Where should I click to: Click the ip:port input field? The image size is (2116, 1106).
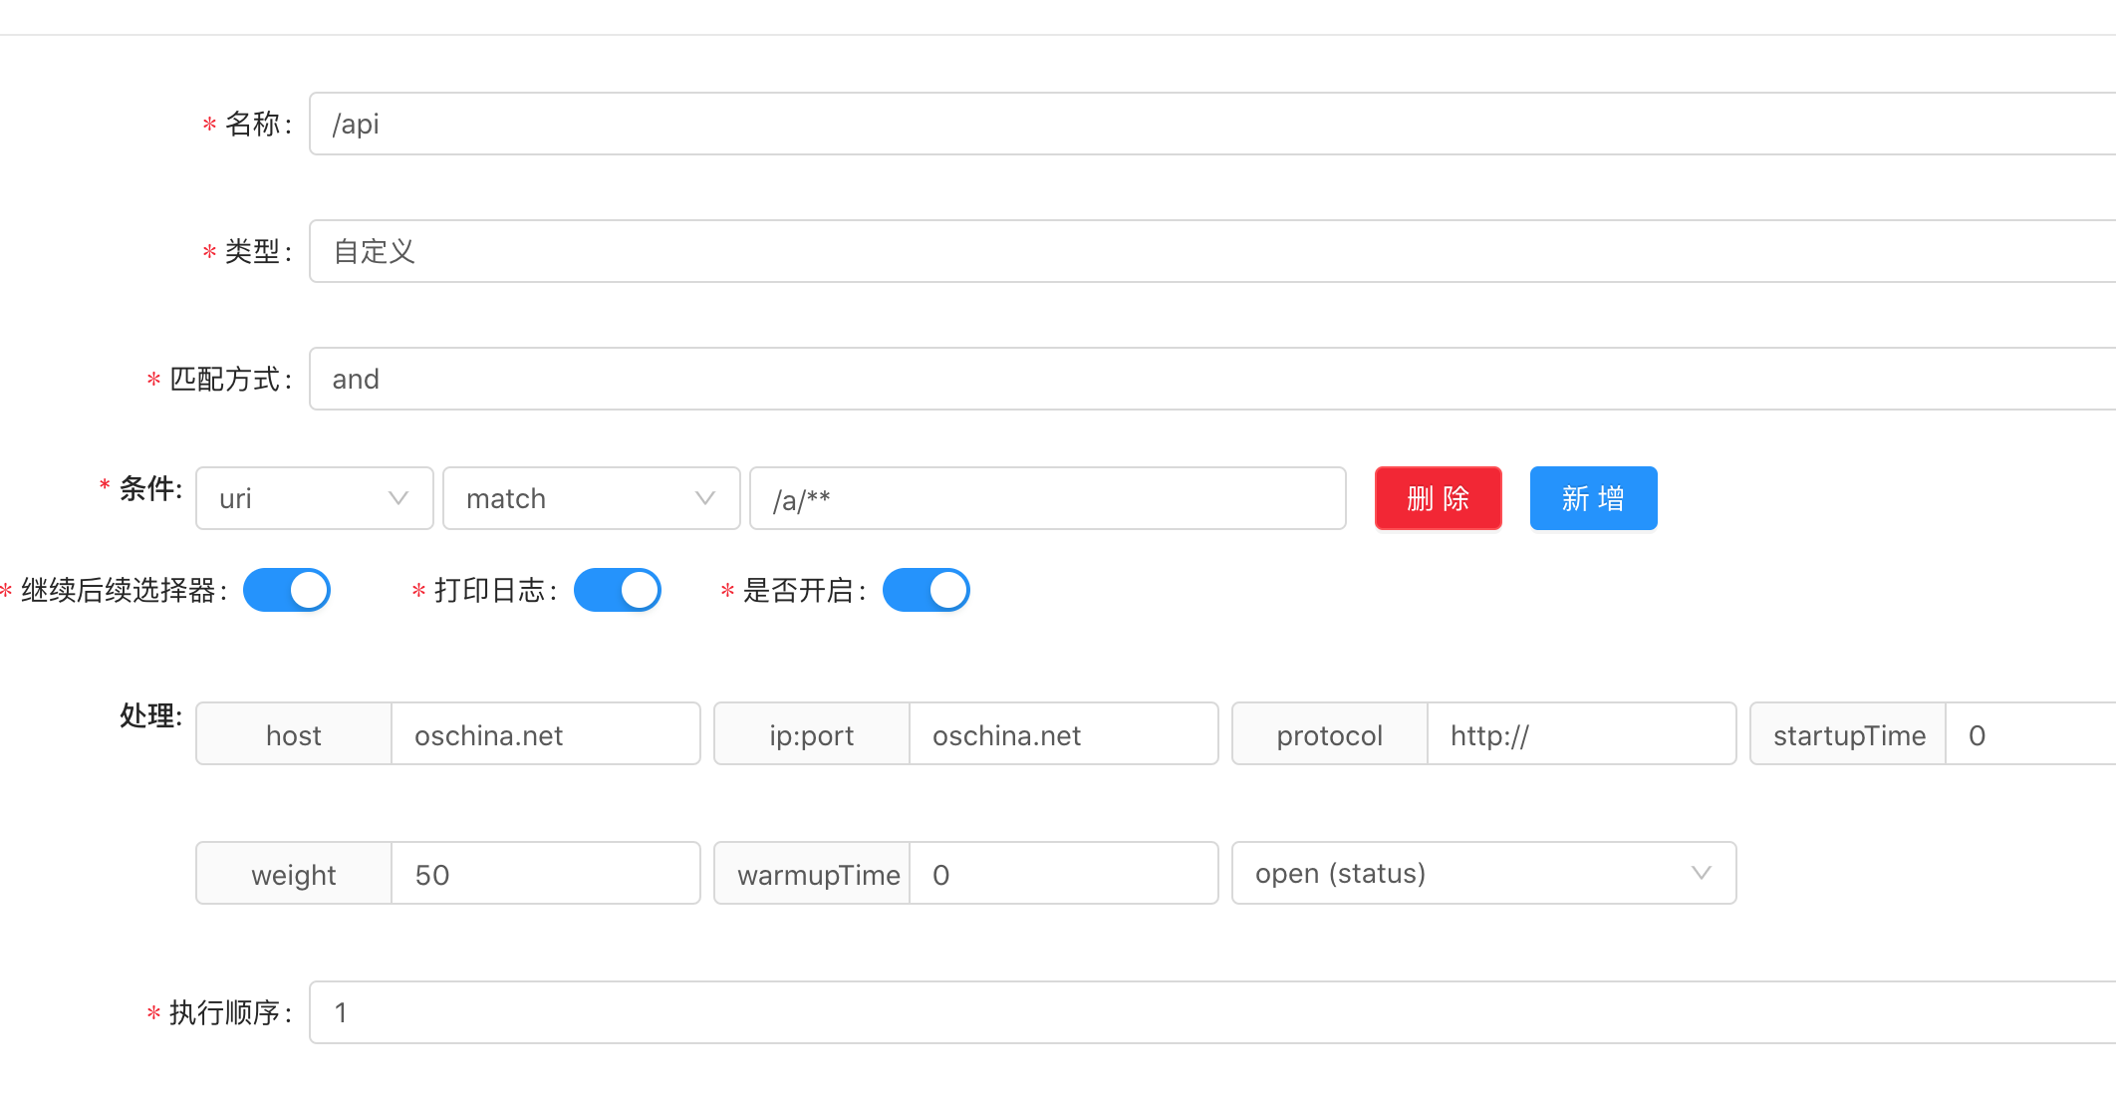(1062, 734)
